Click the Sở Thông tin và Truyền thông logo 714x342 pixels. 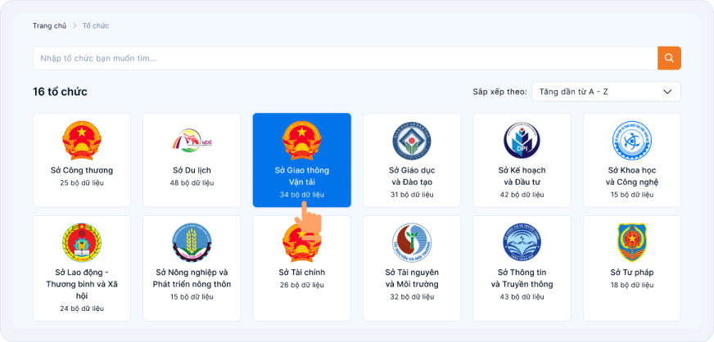[x=522, y=242]
